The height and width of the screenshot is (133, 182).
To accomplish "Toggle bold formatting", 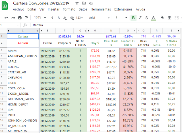I will tap(133, 18).
